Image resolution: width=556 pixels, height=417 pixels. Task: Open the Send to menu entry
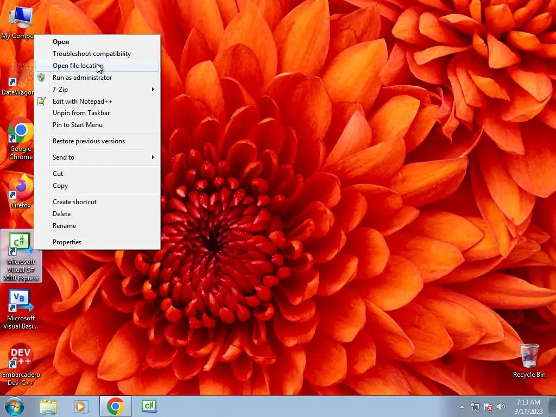[97, 157]
